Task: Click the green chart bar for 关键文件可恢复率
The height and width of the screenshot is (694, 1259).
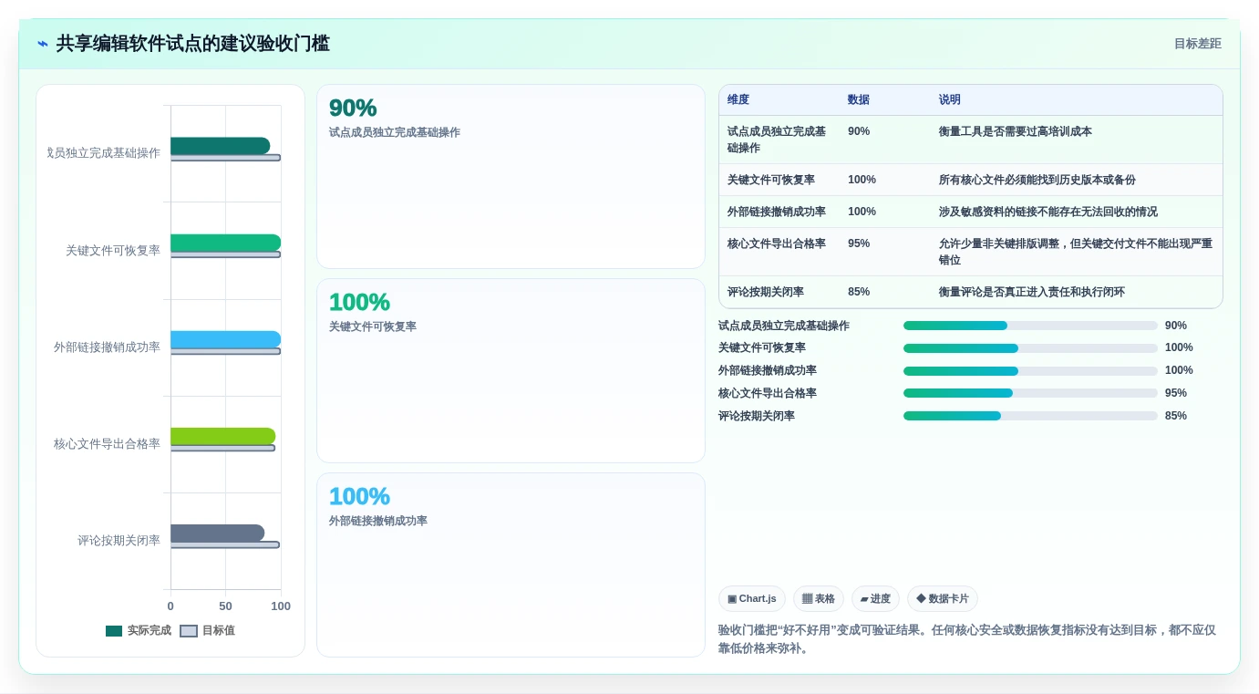Action: pyautogui.click(x=225, y=243)
